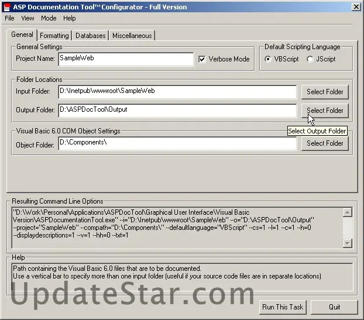Viewport: 364px width, 320px height.
Task: Click the ASP Documentation Tool title bar icon
Action: pos(7,7)
